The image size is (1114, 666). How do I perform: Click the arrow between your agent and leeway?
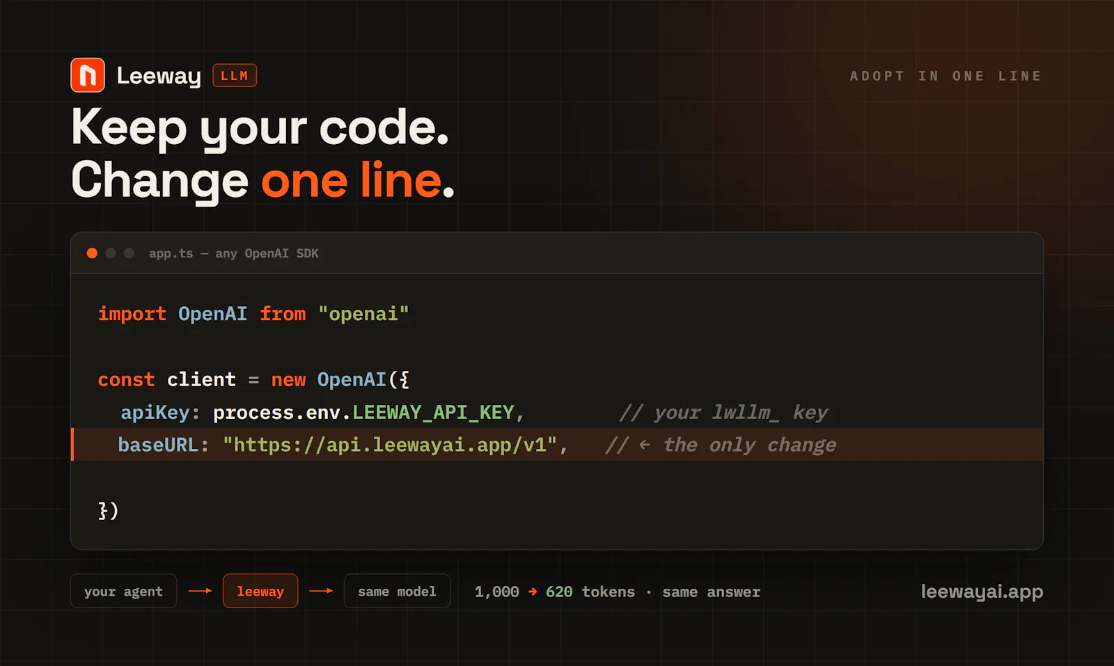tap(200, 591)
